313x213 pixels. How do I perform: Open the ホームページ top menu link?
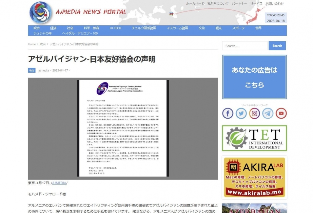195,4
